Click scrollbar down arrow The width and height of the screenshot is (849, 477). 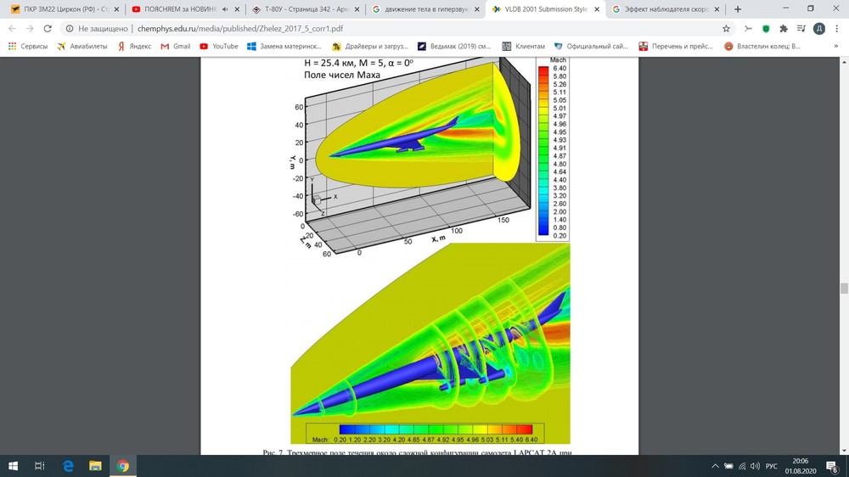(844, 451)
